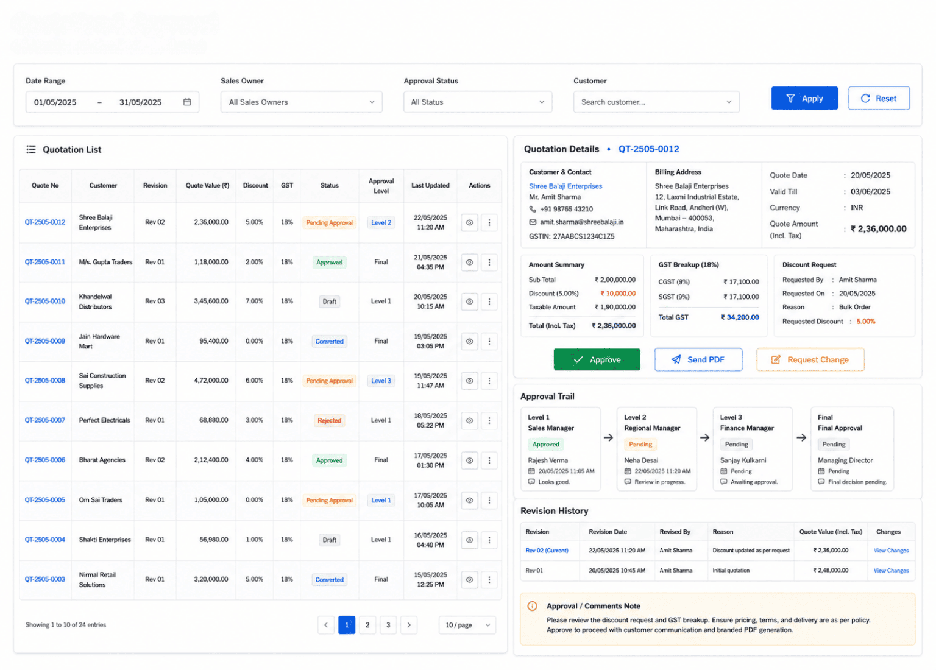Open more actions for QT-2505-0010

point(489,301)
